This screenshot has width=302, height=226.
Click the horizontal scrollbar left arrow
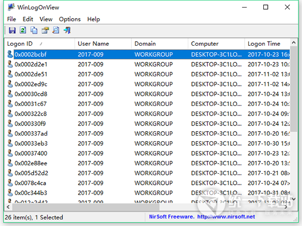point(8,207)
